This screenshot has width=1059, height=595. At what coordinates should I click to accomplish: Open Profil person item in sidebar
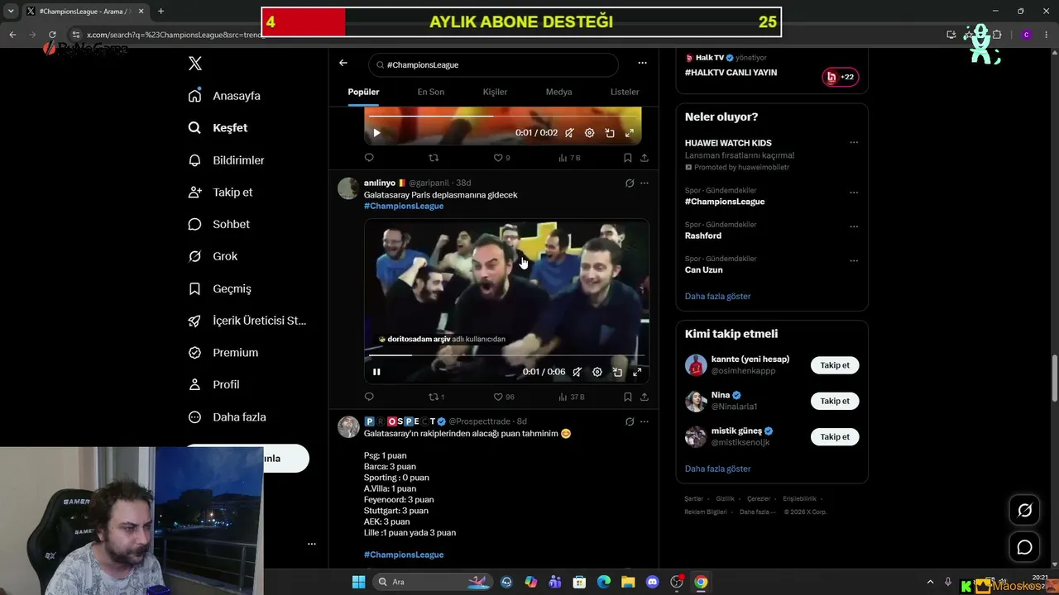[x=213, y=384]
